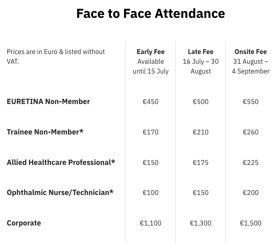Image resolution: width=277 pixels, height=245 pixels.
Task: Click the Allied Healthcare Professional row label
Action: [61, 163]
